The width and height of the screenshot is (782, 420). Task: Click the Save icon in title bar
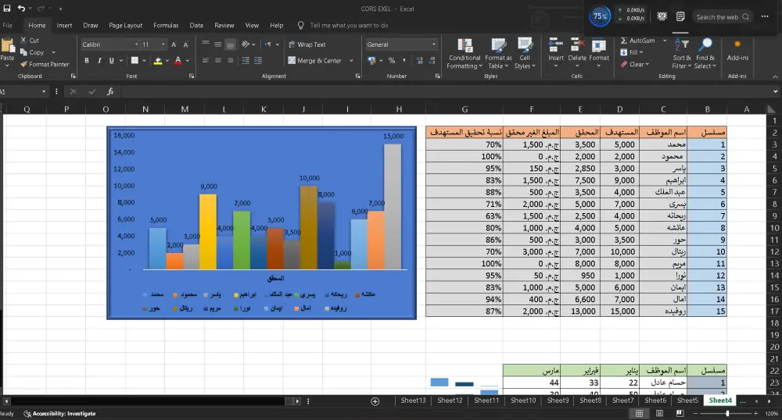coord(7,9)
